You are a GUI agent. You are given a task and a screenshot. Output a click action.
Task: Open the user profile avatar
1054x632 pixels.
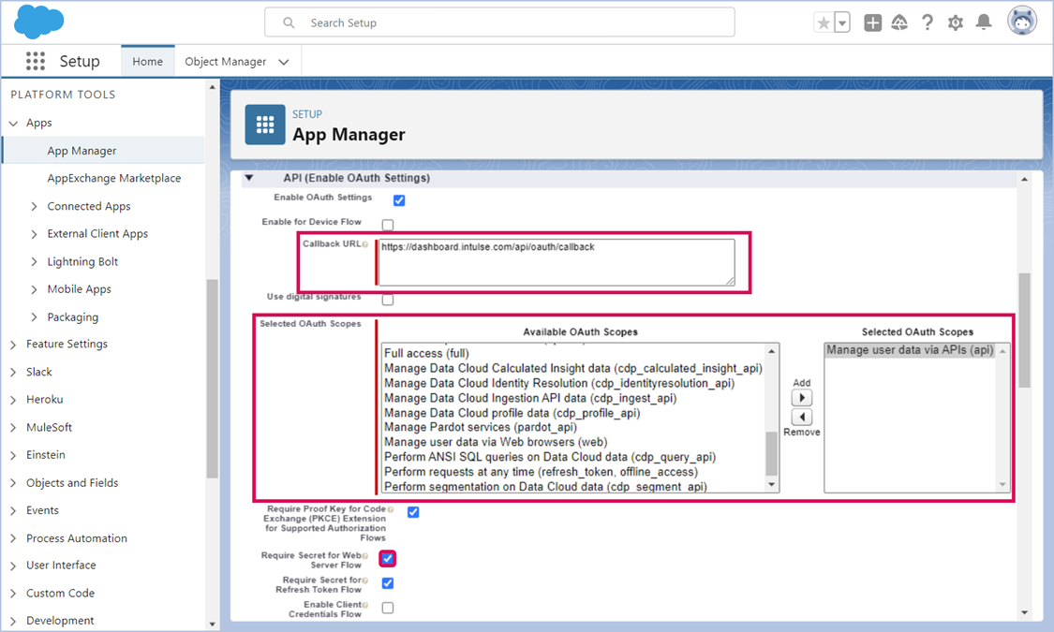coord(1022,21)
